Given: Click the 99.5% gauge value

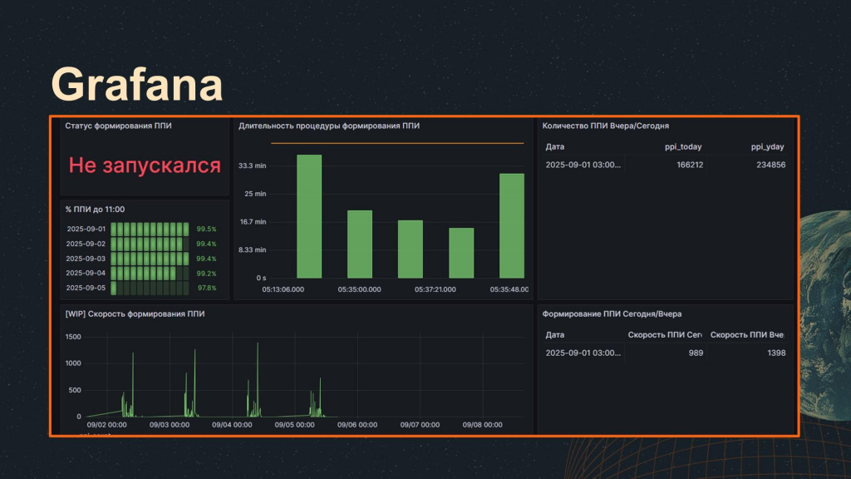Looking at the screenshot, I should (206, 230).
